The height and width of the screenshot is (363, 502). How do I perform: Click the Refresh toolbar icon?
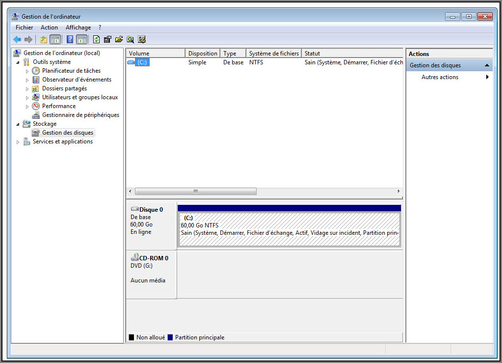(96, 40)
